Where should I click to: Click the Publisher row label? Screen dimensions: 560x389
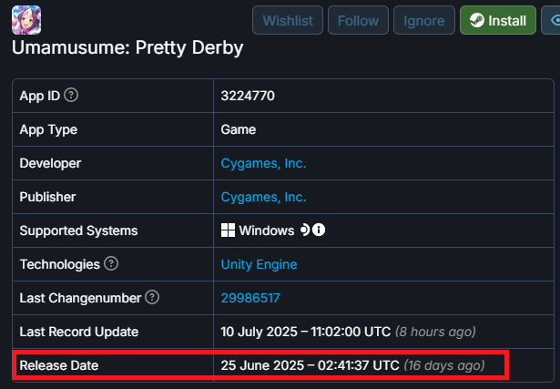pyautogui.click(x=47, y=197)
